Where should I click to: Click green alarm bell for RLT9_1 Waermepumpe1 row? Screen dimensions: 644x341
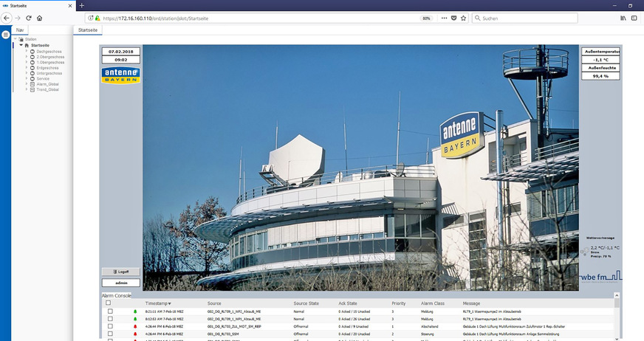[x=135, y=319]
